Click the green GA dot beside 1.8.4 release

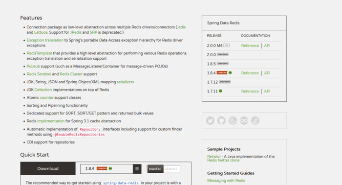(x=230, y=73)
